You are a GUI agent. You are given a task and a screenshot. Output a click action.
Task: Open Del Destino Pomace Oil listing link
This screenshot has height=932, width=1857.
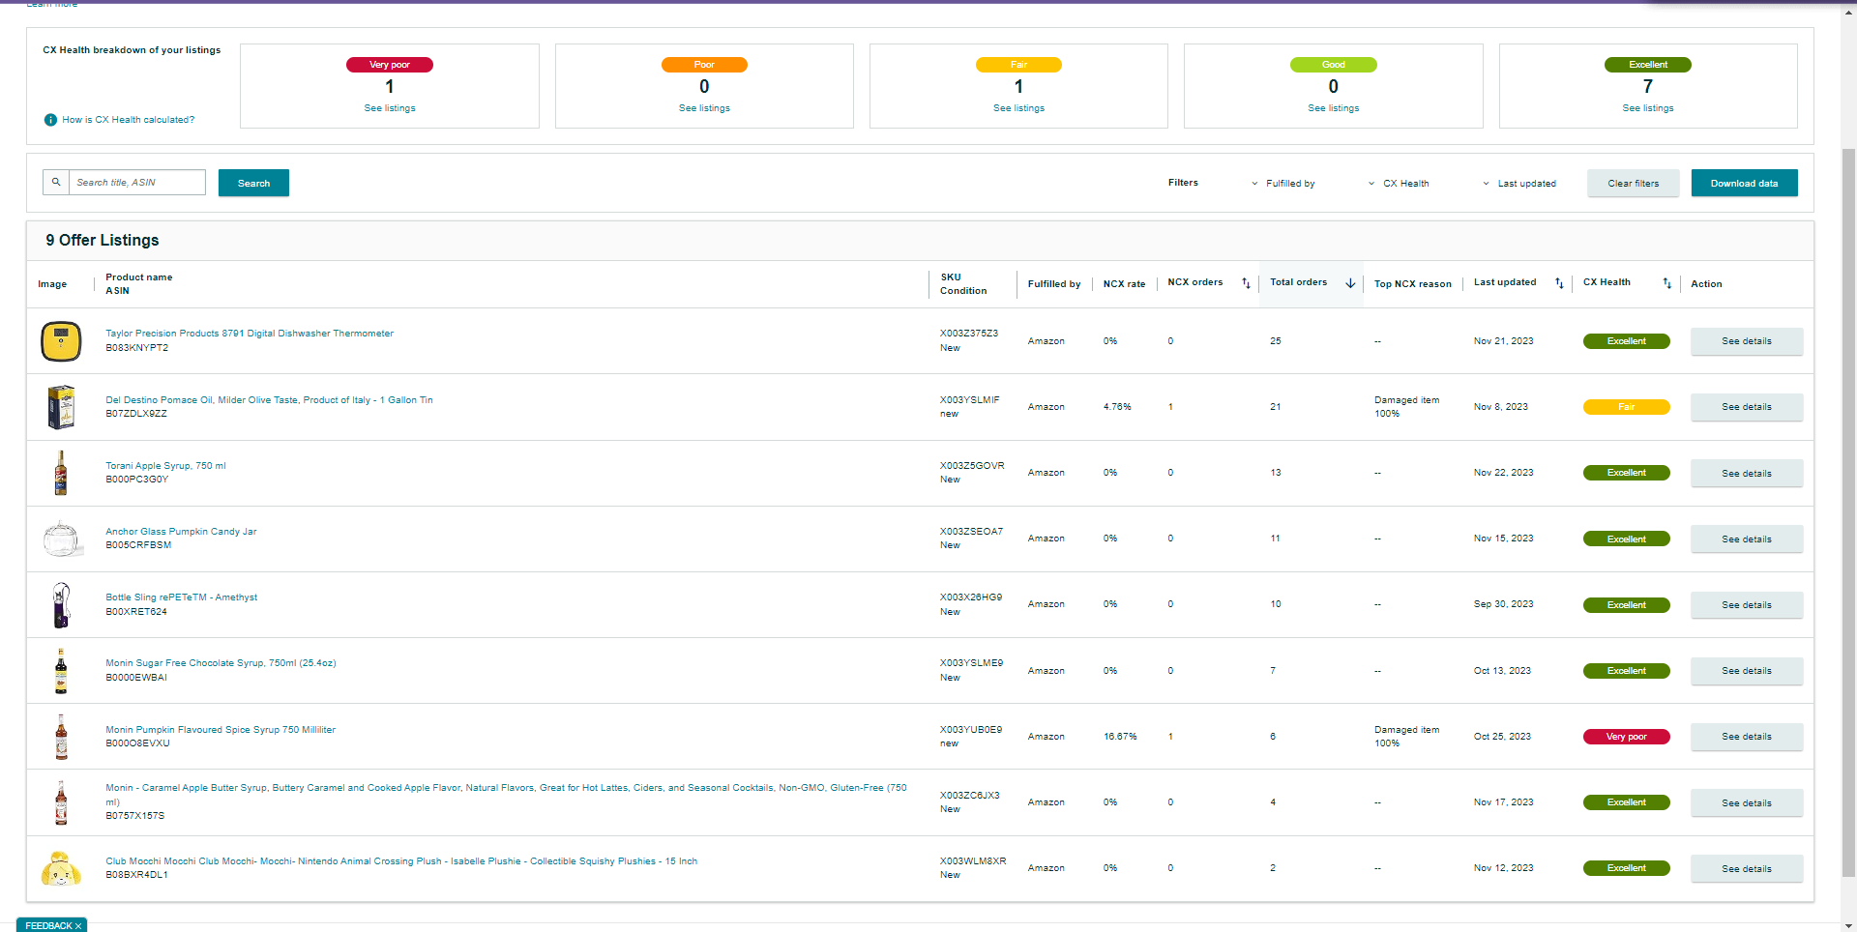click(x=269, y=400)
